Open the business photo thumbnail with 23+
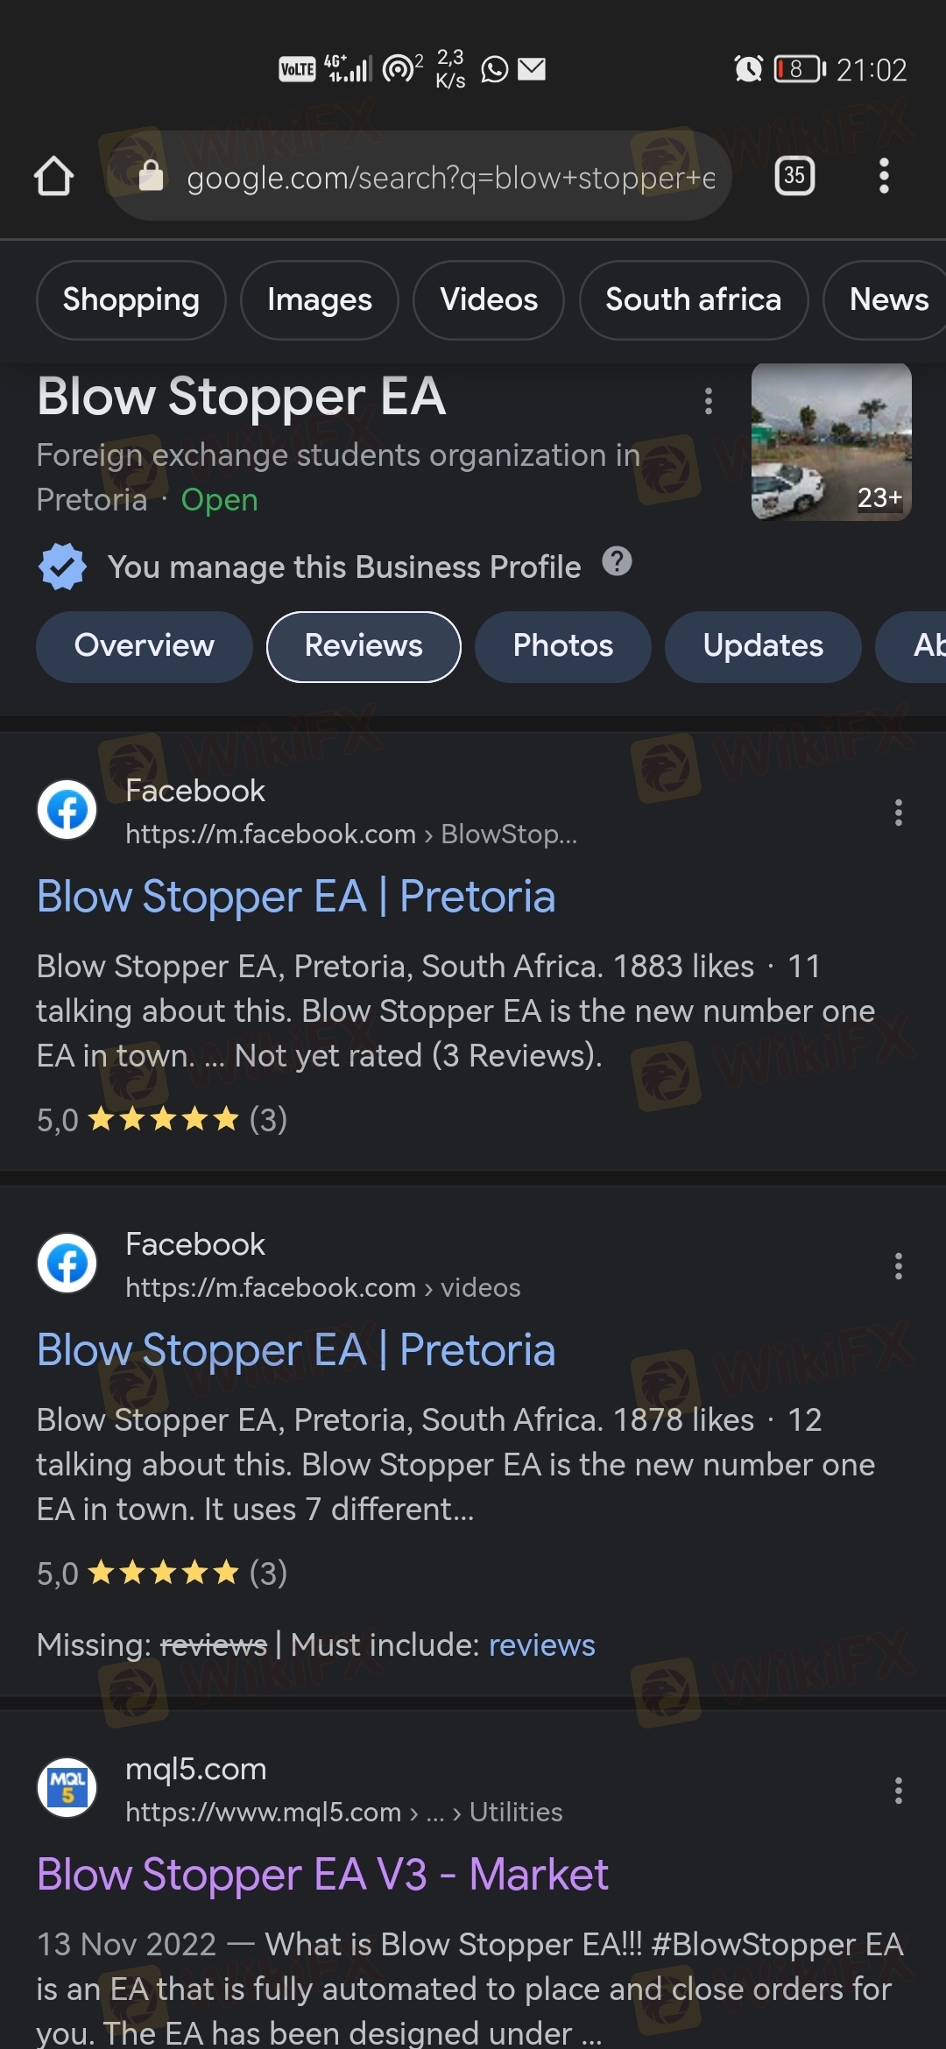Screen dimensions: 946x2049 (x=831, y=442)
